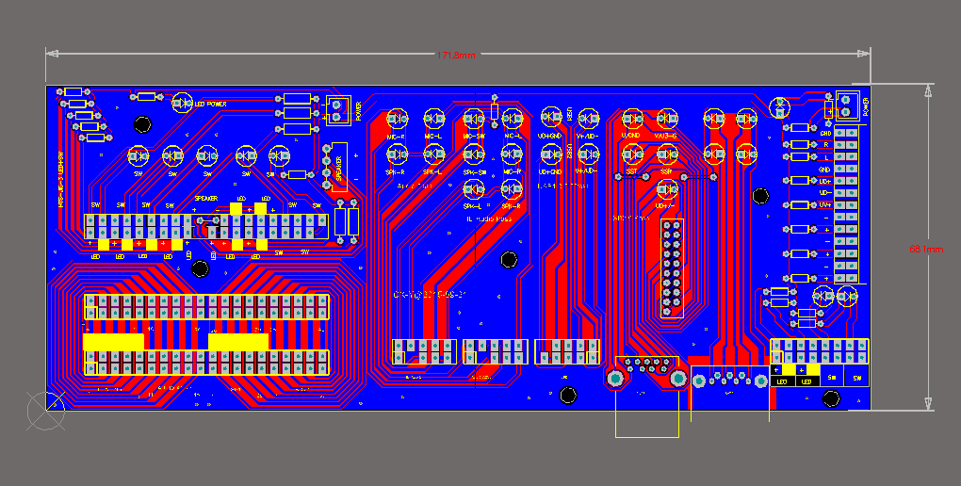Select the mounting hole left of the right terminal strip

coord(760,196)
